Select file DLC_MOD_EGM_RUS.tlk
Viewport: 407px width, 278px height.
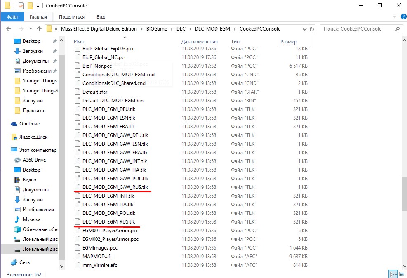109,221
